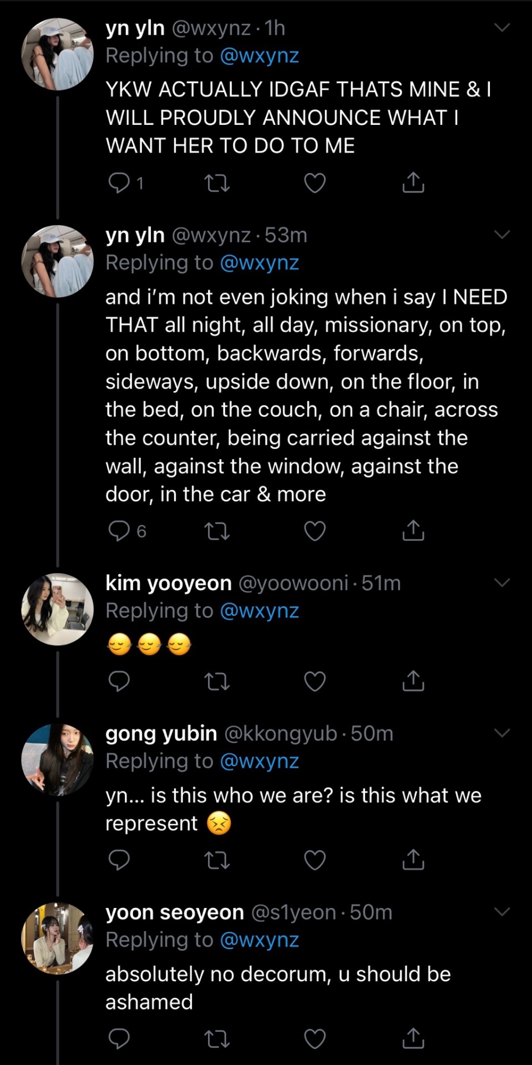The height and width of the screenshot is (1065, 532).
Task: Open @wxynz link in yoon seoyeon's reply
Action: point(259,940)
